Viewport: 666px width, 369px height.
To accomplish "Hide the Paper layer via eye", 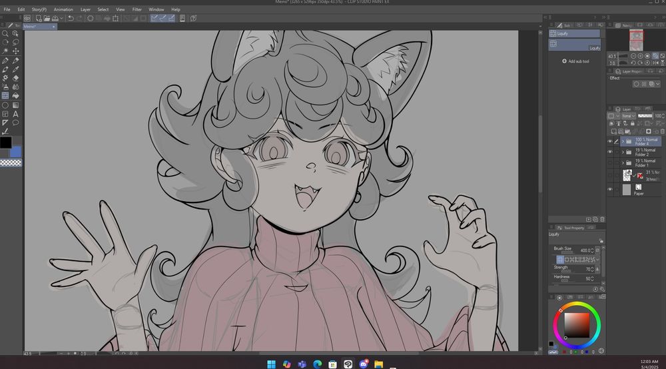I will [610, 189].
